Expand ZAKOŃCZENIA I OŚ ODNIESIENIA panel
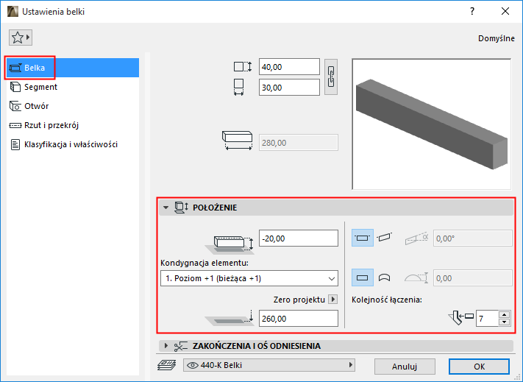Screen dimensions: 523x382 pyautogui.click(x=166, y=346)
